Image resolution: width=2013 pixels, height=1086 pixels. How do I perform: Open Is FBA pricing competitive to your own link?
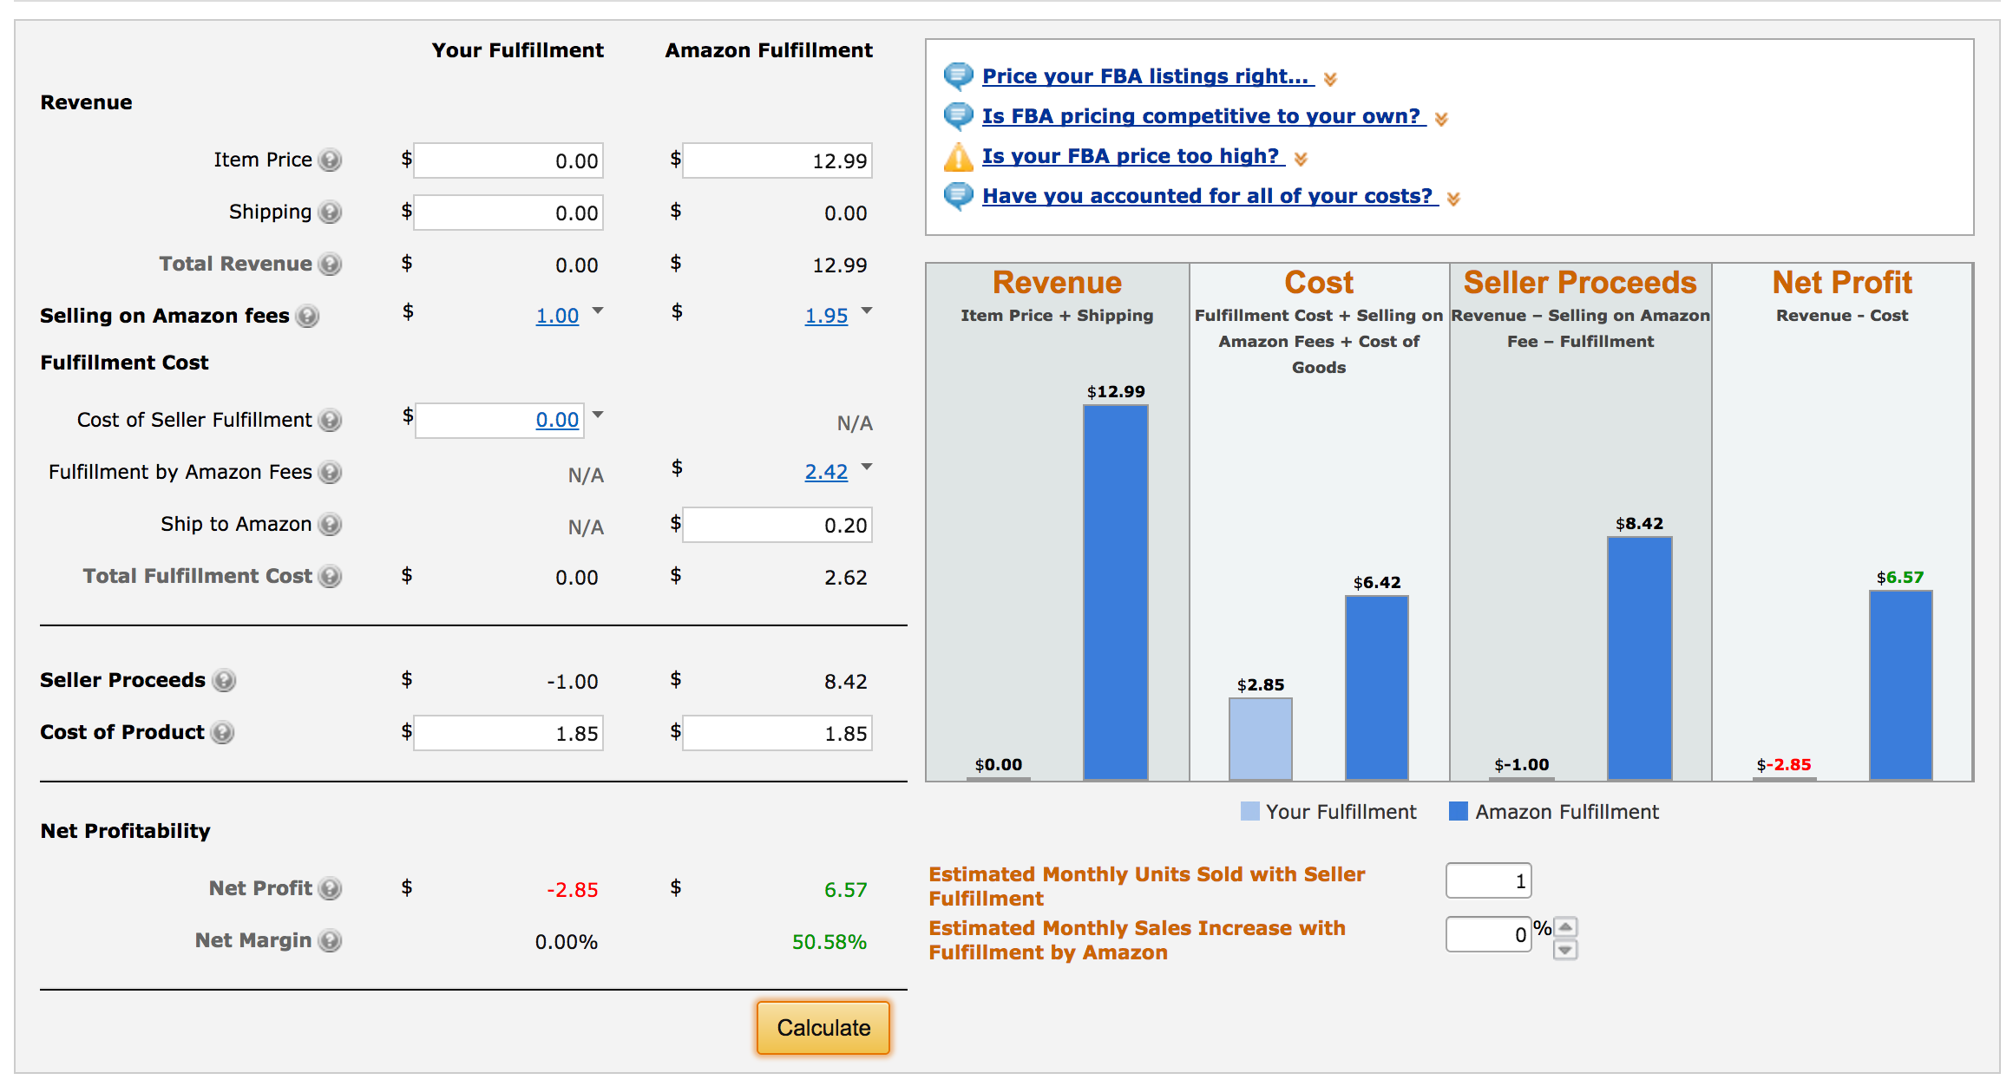1203,116
